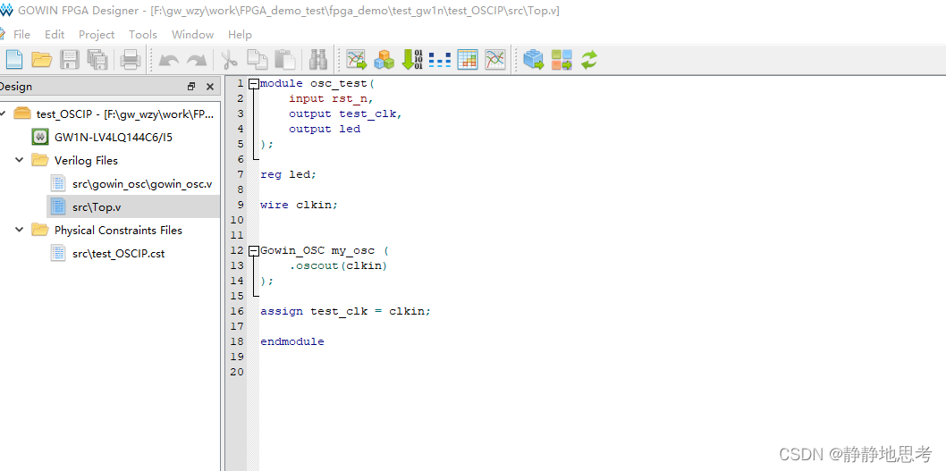The width and height of the screenshot is (946, 471).
Task: Click the curves chart icon without arrow
Action: [x=495, y=59]
